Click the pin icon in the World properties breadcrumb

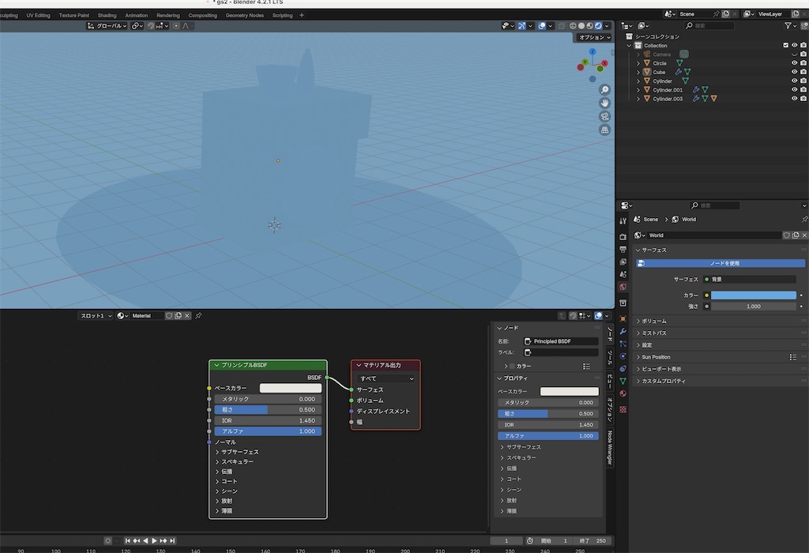coord(804,220)
